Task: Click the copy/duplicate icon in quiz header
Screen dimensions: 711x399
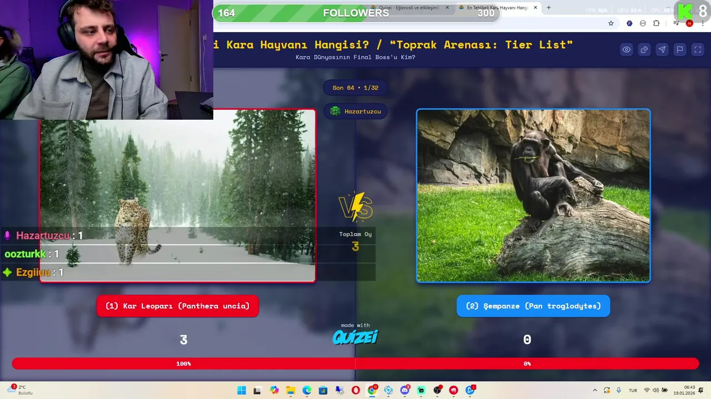Action: (x=644, y=49)
